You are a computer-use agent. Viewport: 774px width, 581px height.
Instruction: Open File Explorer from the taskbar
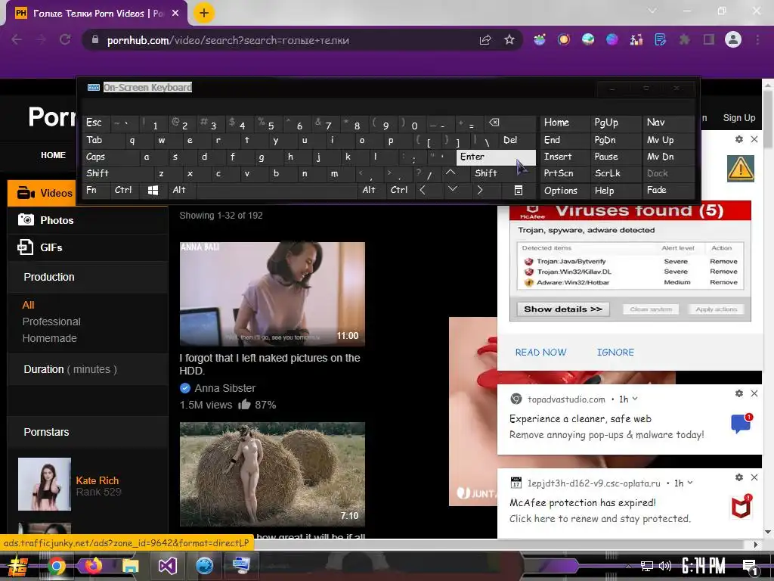[x=130, y=565]
